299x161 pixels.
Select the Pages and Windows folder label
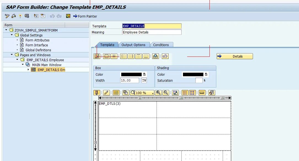35,55
